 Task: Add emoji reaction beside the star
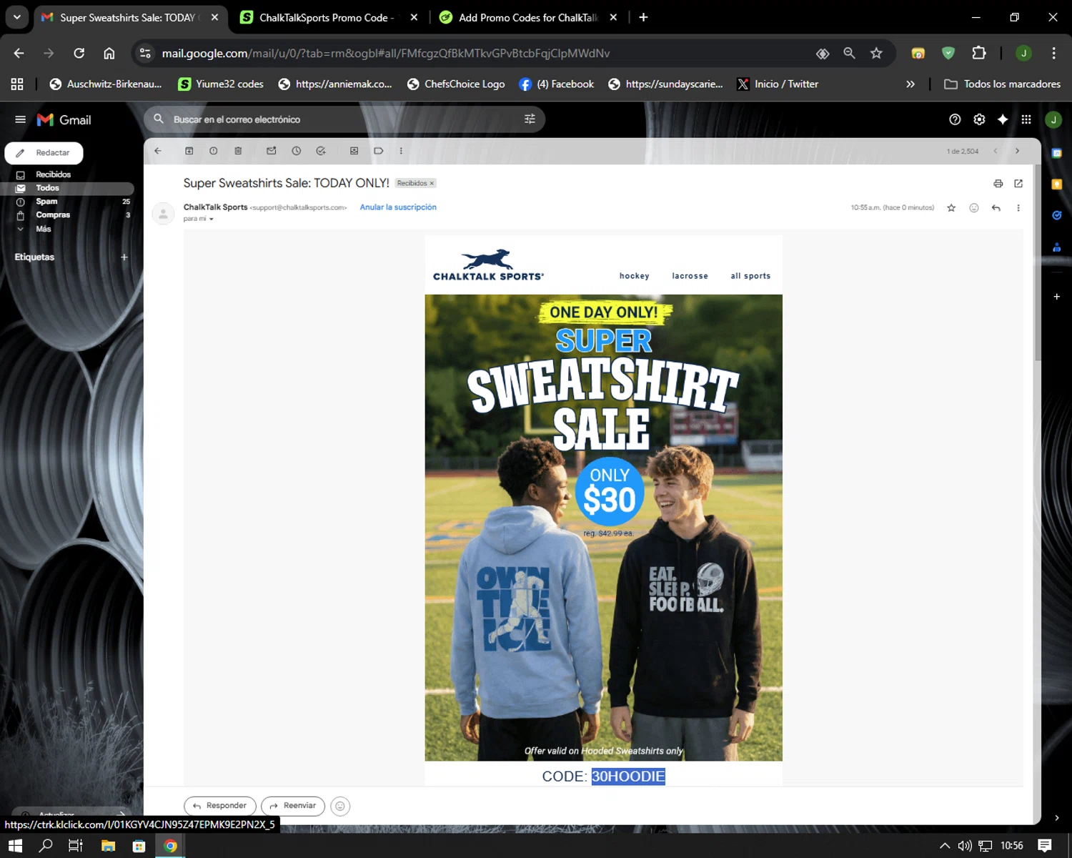tap(973, 208)
